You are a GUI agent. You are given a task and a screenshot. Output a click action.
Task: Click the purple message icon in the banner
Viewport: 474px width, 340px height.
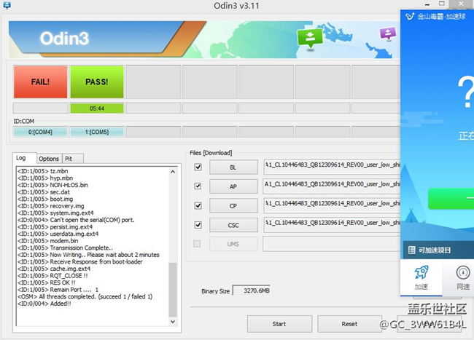(389, 33)
